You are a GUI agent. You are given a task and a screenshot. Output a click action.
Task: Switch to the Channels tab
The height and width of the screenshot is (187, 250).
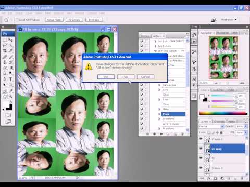pyautogui.click(x=219, y=122)
